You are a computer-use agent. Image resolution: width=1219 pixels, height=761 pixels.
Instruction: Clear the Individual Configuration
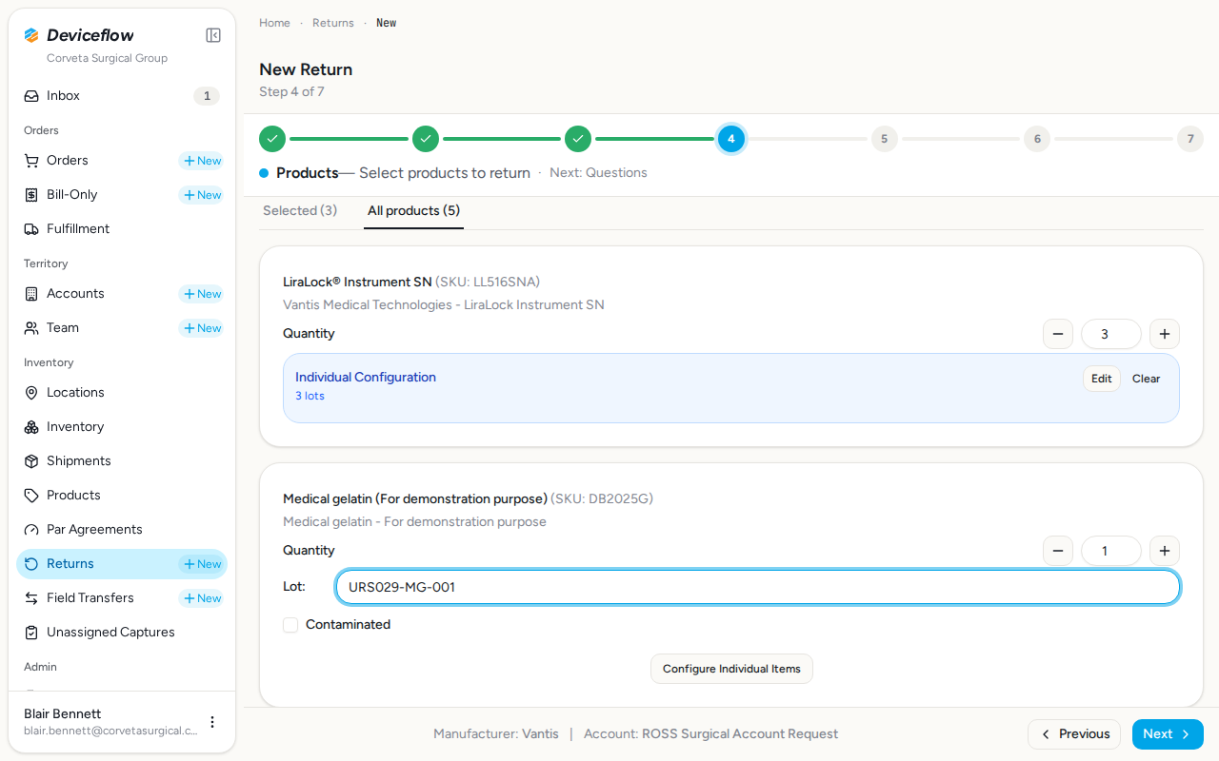point(1146,379)
